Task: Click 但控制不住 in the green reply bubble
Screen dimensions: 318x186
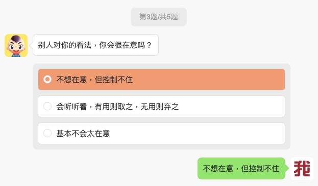Action: click(x=260, y=168)
